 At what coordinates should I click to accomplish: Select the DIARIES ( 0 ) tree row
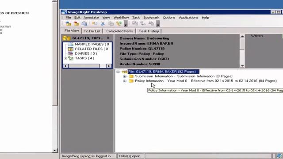(x=86, y=53)
